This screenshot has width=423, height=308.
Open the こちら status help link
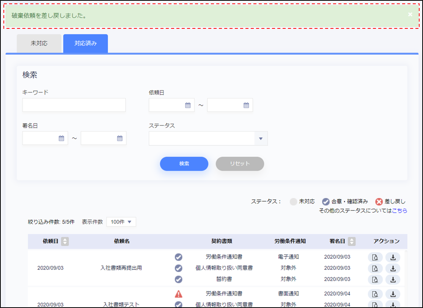(399, 211)
